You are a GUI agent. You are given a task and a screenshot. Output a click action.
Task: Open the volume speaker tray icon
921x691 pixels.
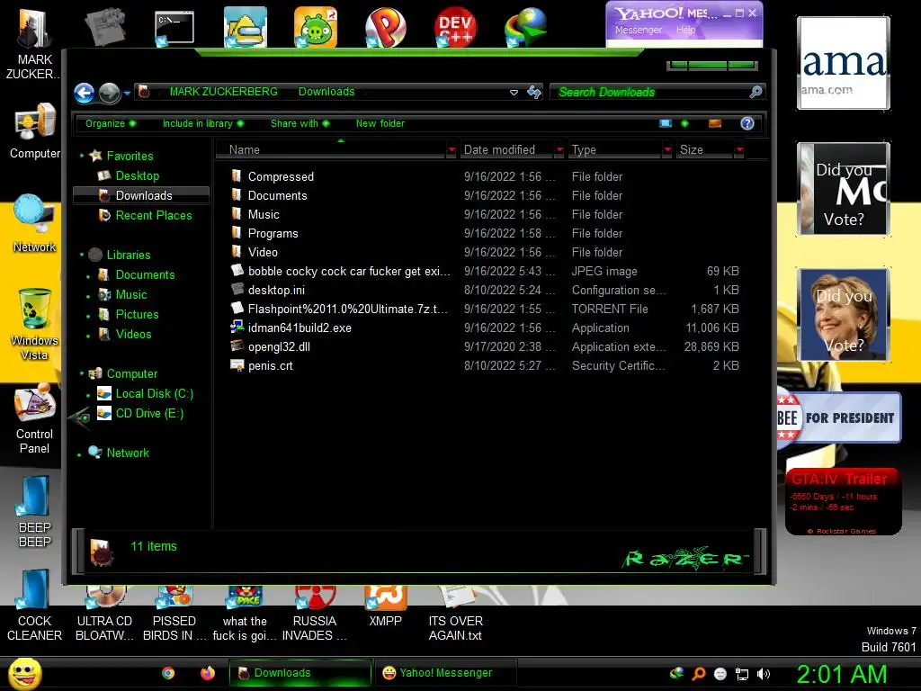point(764,674)
